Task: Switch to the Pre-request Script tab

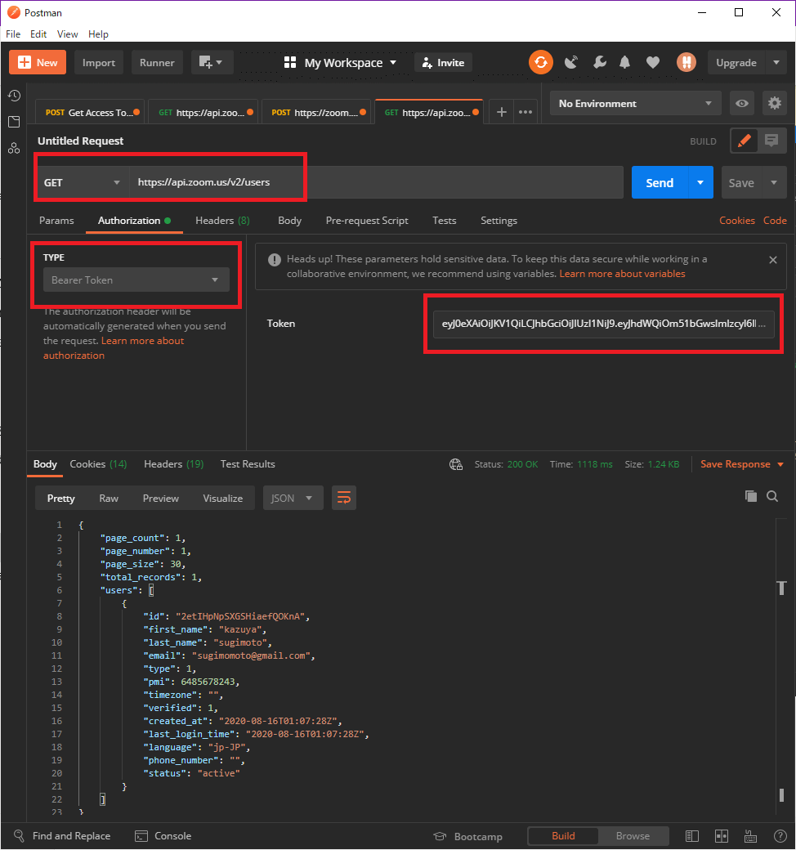Action: click(367, 221)
